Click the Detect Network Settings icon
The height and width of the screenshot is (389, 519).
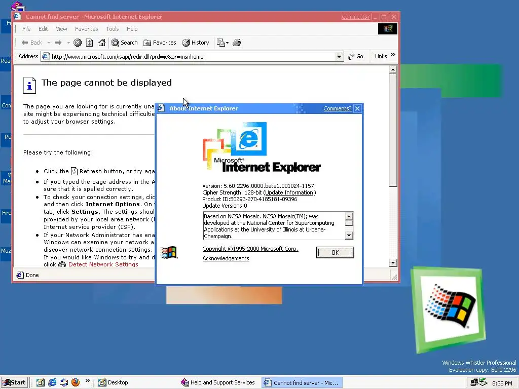[62, 264]
